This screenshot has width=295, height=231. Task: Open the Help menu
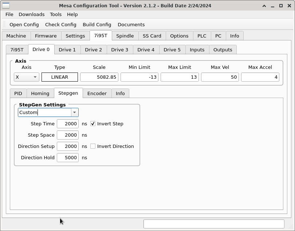(72, 15)
